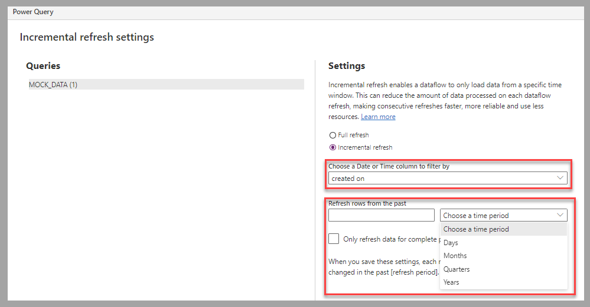Pick the highlighted Choose a time period option

coord(503,229)
